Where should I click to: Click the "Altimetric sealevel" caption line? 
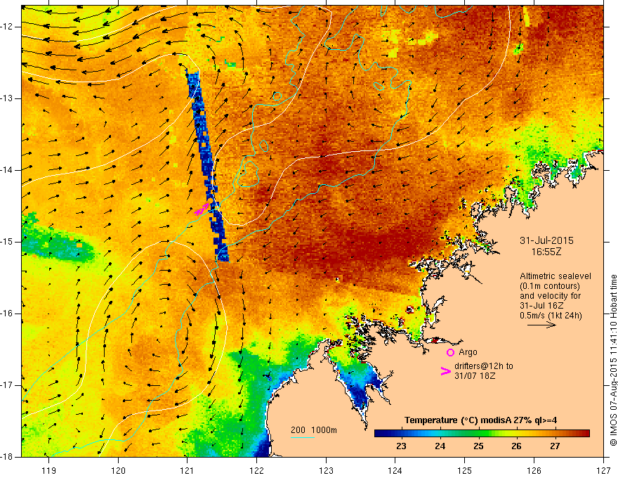(x=555, y=276)
